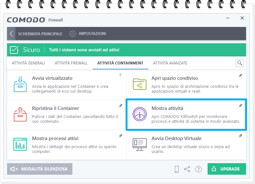Click the share icon in footer
255x184 pixels.
click(187, 169)
